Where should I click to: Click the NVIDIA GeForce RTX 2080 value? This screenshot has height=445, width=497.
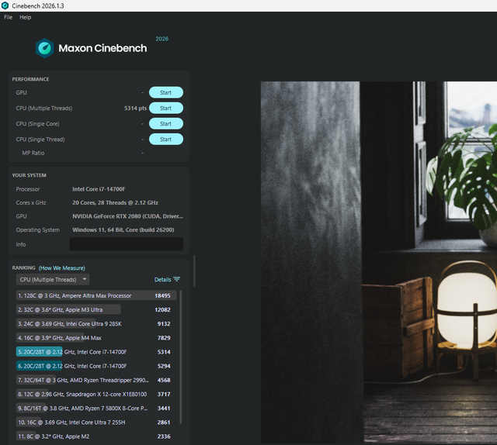pyautogui.click(x=127, y=216)
